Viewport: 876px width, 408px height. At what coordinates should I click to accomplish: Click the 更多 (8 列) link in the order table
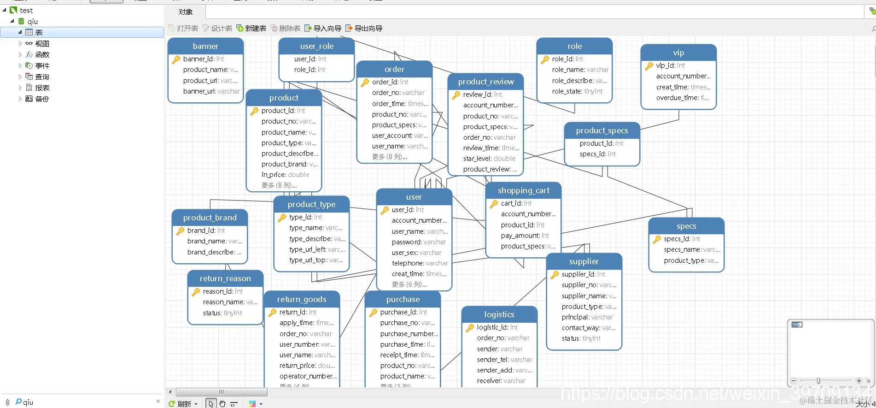pyautogui.click(x=390, y=157)
